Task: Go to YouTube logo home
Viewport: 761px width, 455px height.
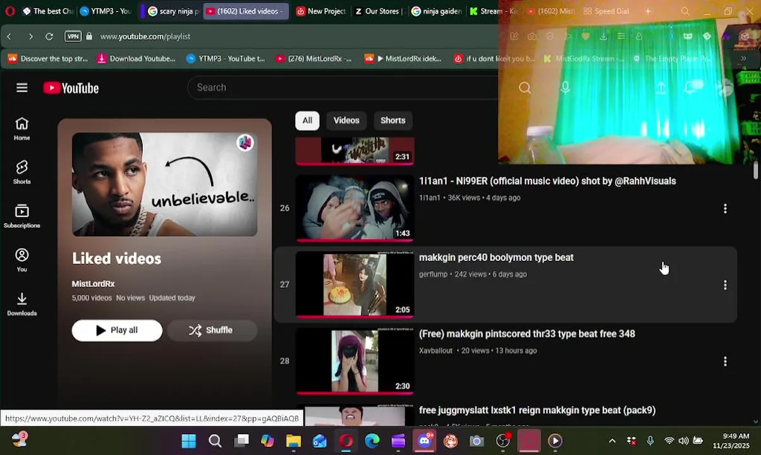Action: 71,88
